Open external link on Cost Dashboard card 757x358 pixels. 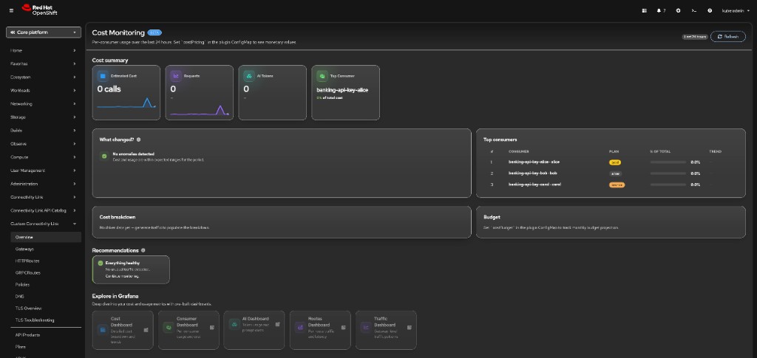[146, 329]
